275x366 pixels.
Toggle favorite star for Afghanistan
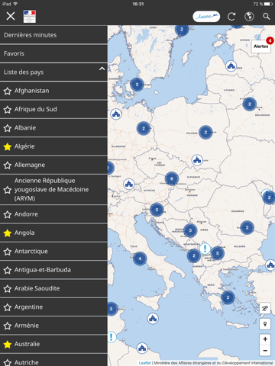(8, 91)
